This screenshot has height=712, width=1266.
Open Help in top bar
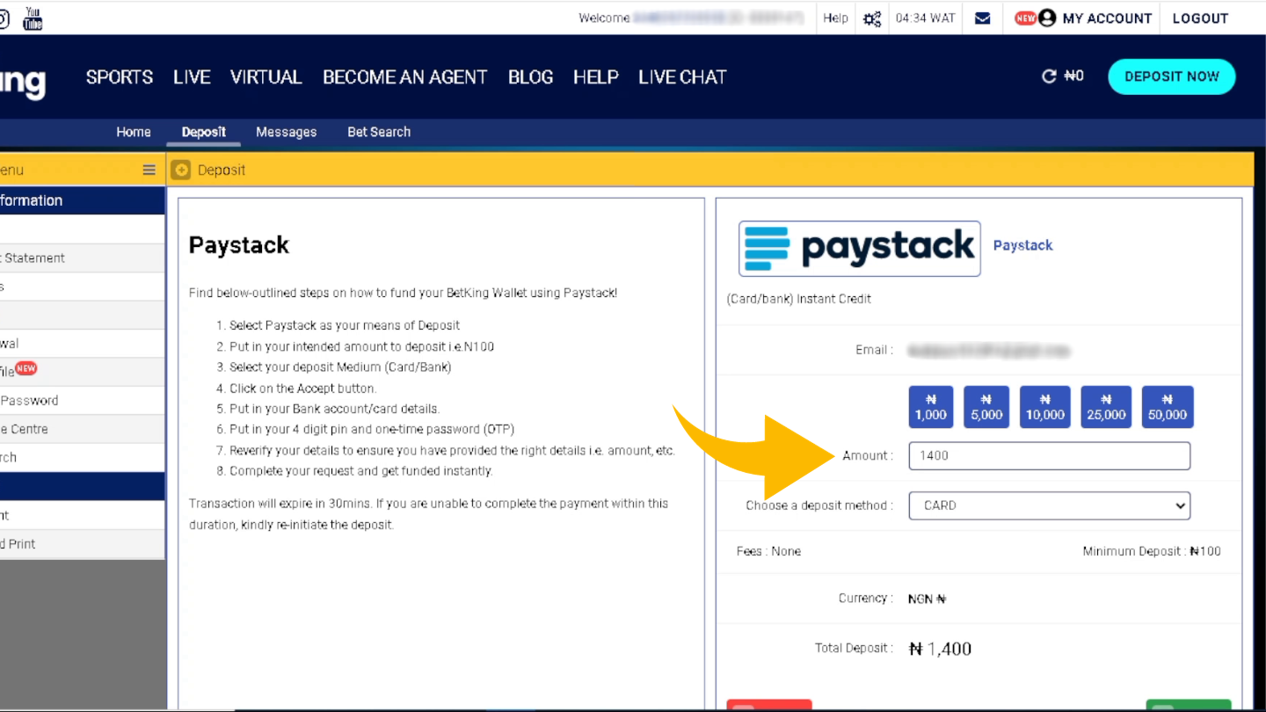pyautogui.click(x=835, y=18)
